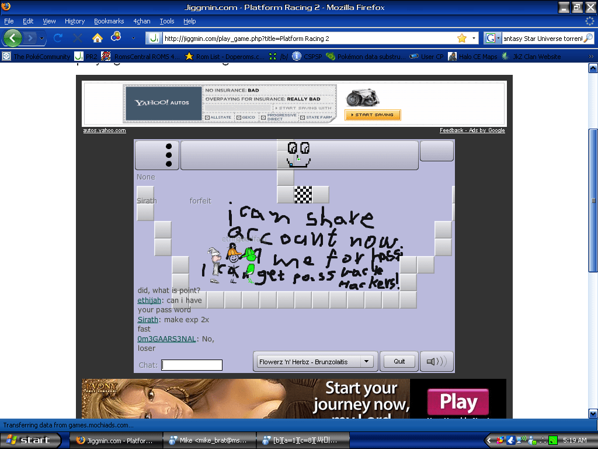Screen dimensions: 598x449
Task: Open the Windows Start menu
Action: tap(30, 440)
